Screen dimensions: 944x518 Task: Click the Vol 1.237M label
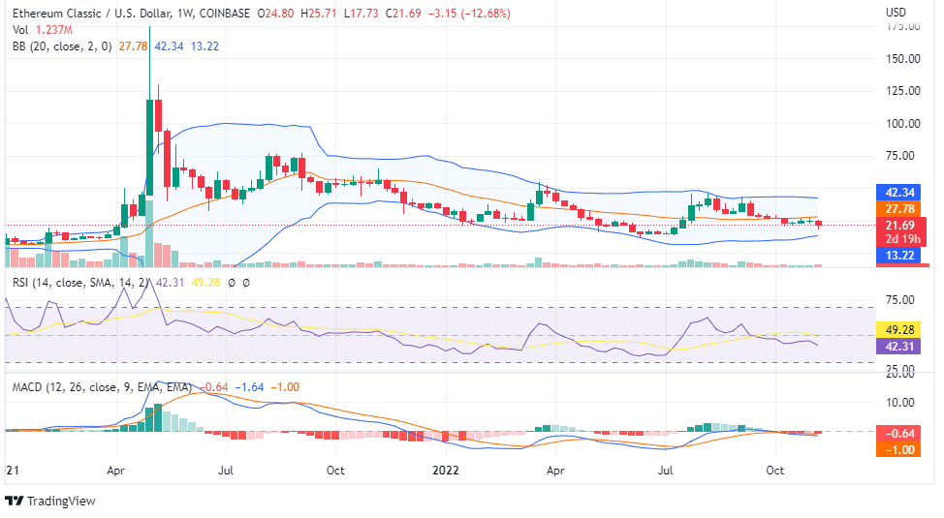tap(42, 30)
